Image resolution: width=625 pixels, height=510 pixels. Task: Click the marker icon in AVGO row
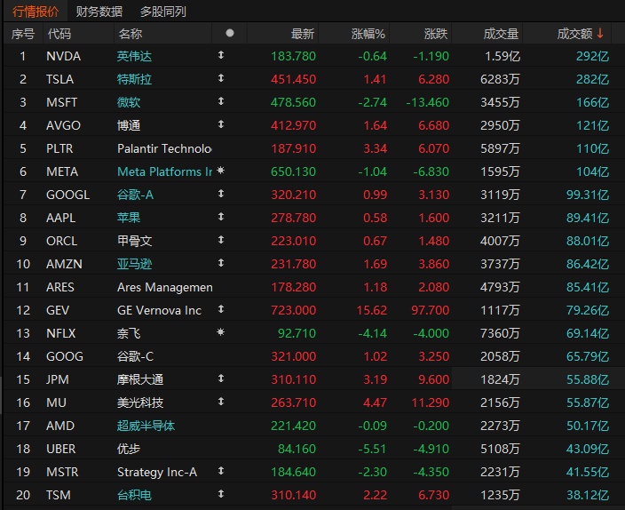221,124
